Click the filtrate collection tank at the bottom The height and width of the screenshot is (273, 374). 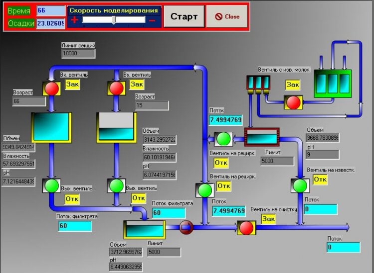point(144,230)
